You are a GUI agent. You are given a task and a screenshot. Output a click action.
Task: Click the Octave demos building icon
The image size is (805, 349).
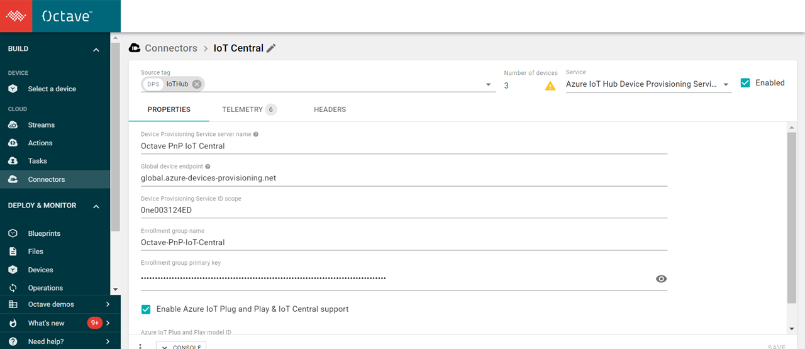pyautogui.click(x=13, y=304)
